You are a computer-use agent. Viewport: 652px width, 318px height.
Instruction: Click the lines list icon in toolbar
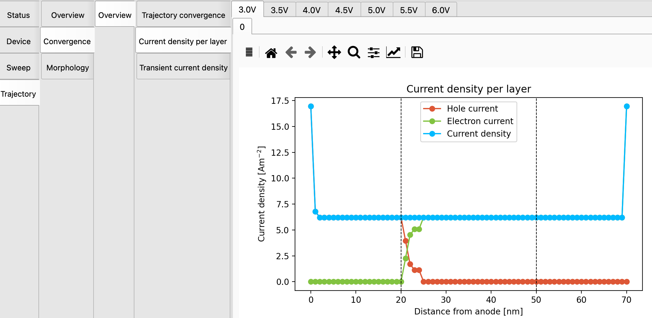coord(249,53)
